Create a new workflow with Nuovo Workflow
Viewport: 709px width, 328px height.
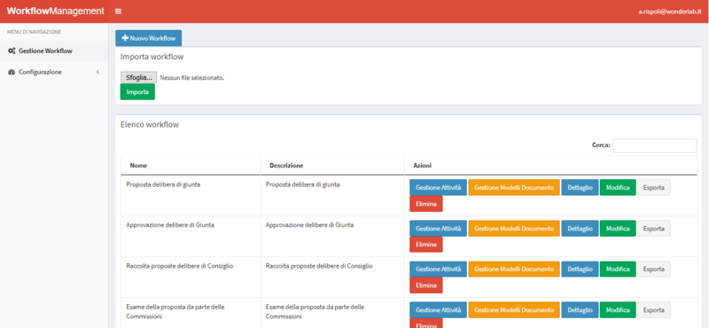[x=148, y=38]
